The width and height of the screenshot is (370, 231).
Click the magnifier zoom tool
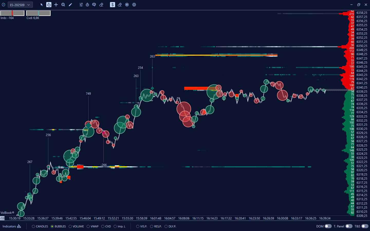(63, 5)
